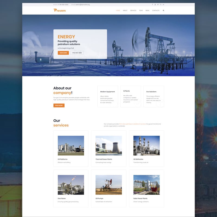This screenshot has height=217, width=217.
Task: Click the Eco Solutions feature card
Action: [154, 97]
